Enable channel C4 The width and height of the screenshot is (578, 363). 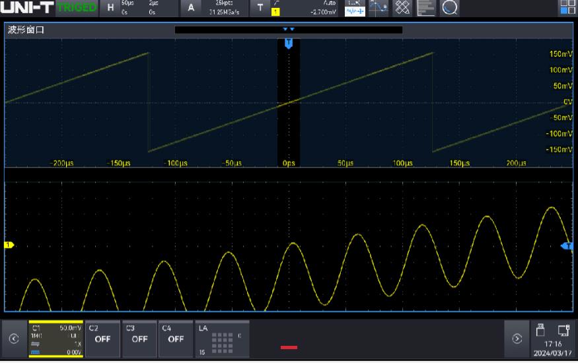click(176, 339)
